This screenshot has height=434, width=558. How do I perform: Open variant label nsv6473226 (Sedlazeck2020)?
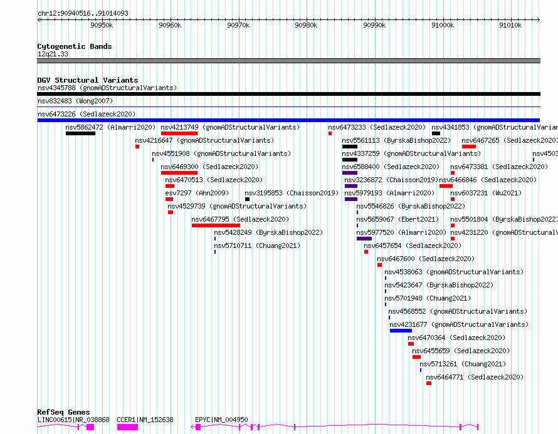pos(87,114)
